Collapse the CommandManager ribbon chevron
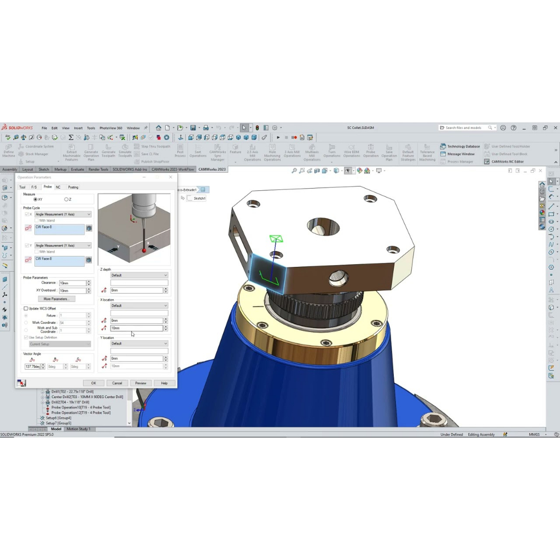This screenshot has width=560, height=560. tap(556, 162)
